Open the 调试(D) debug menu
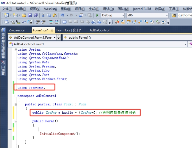Viewport: 192px width, 148px height. point(108,9)
